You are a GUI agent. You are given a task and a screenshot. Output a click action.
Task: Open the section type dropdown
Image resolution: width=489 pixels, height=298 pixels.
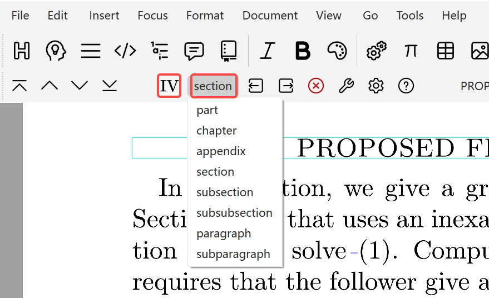click(x=214, y=86)
